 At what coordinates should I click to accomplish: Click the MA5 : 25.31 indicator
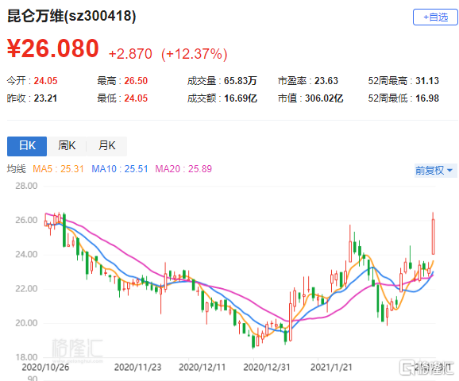(58, 169)
